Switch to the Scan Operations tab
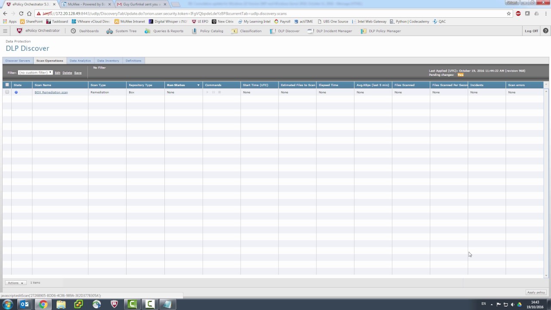The width and height of the screenshot is (551, 310). (x=50, y=61)
